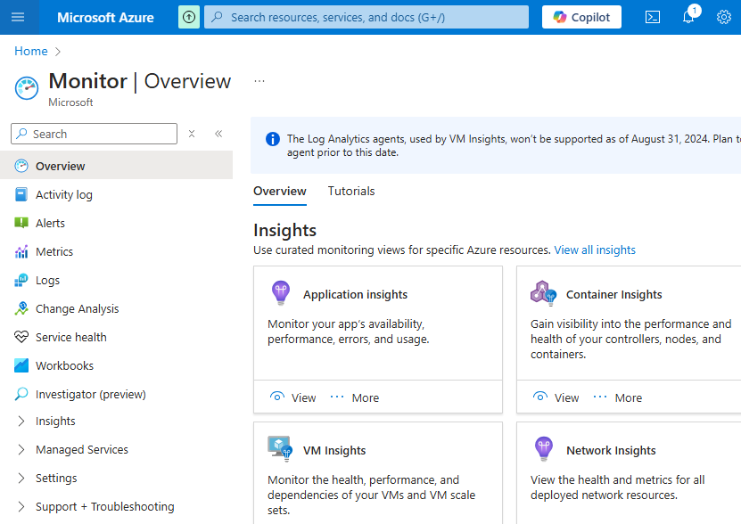Click the VM Insights monitor icon
Screen dimensions: 741x524
point(280,448)
